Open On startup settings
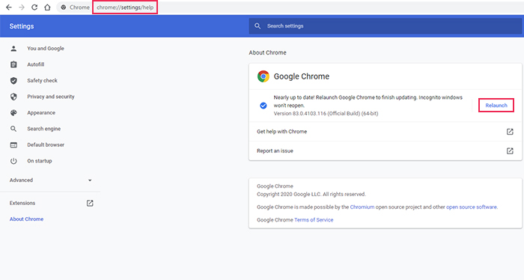The width and height of the screenshot is (524, 280). tap(40, 161)
